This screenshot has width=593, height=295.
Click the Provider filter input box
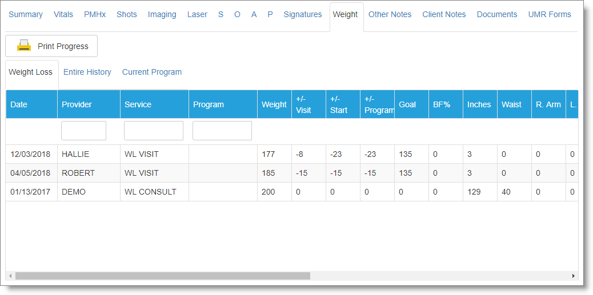83,131
